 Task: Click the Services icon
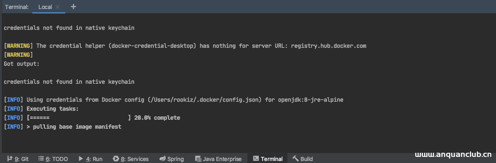pyautogui.click(x=116, y=159)
